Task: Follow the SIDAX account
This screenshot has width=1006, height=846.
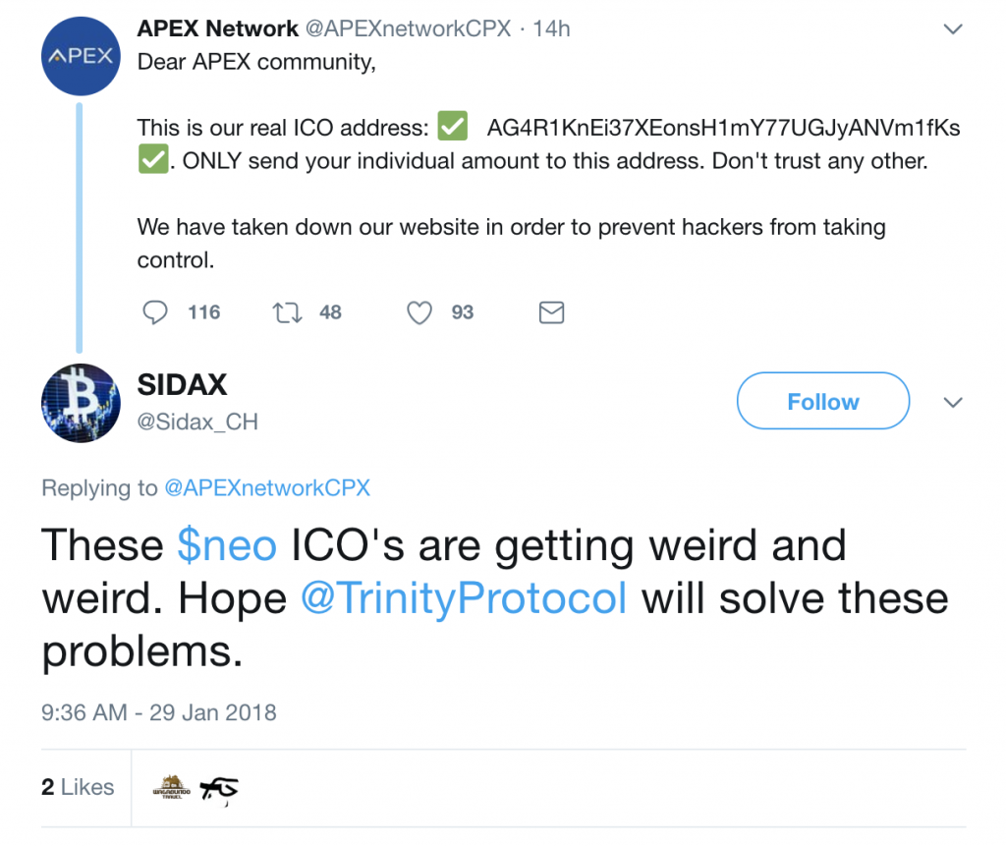Action: pyautogui.click(x=822, y=401)
